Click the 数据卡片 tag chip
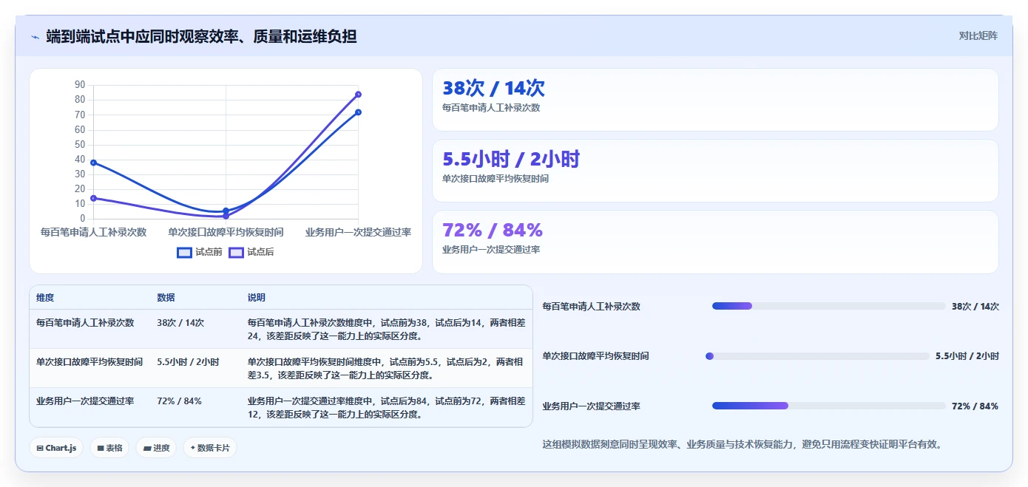This screenshot has width=1028, height=487. point(210,448)
